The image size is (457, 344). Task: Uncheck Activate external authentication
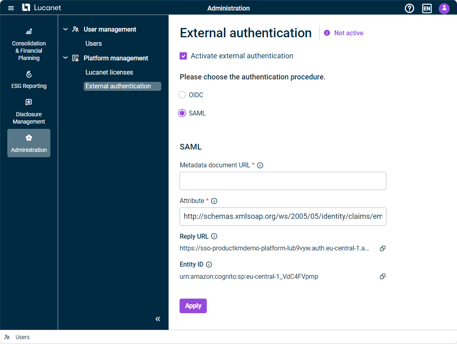click(x=183, y=56)
